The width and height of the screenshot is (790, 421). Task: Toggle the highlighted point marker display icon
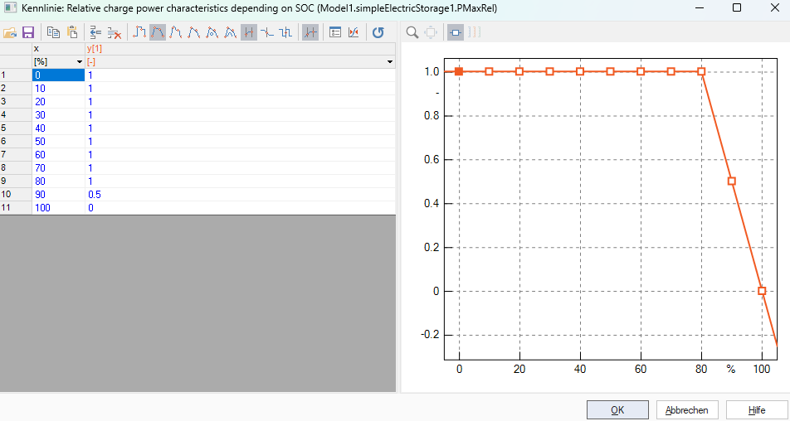coord(456,32)
